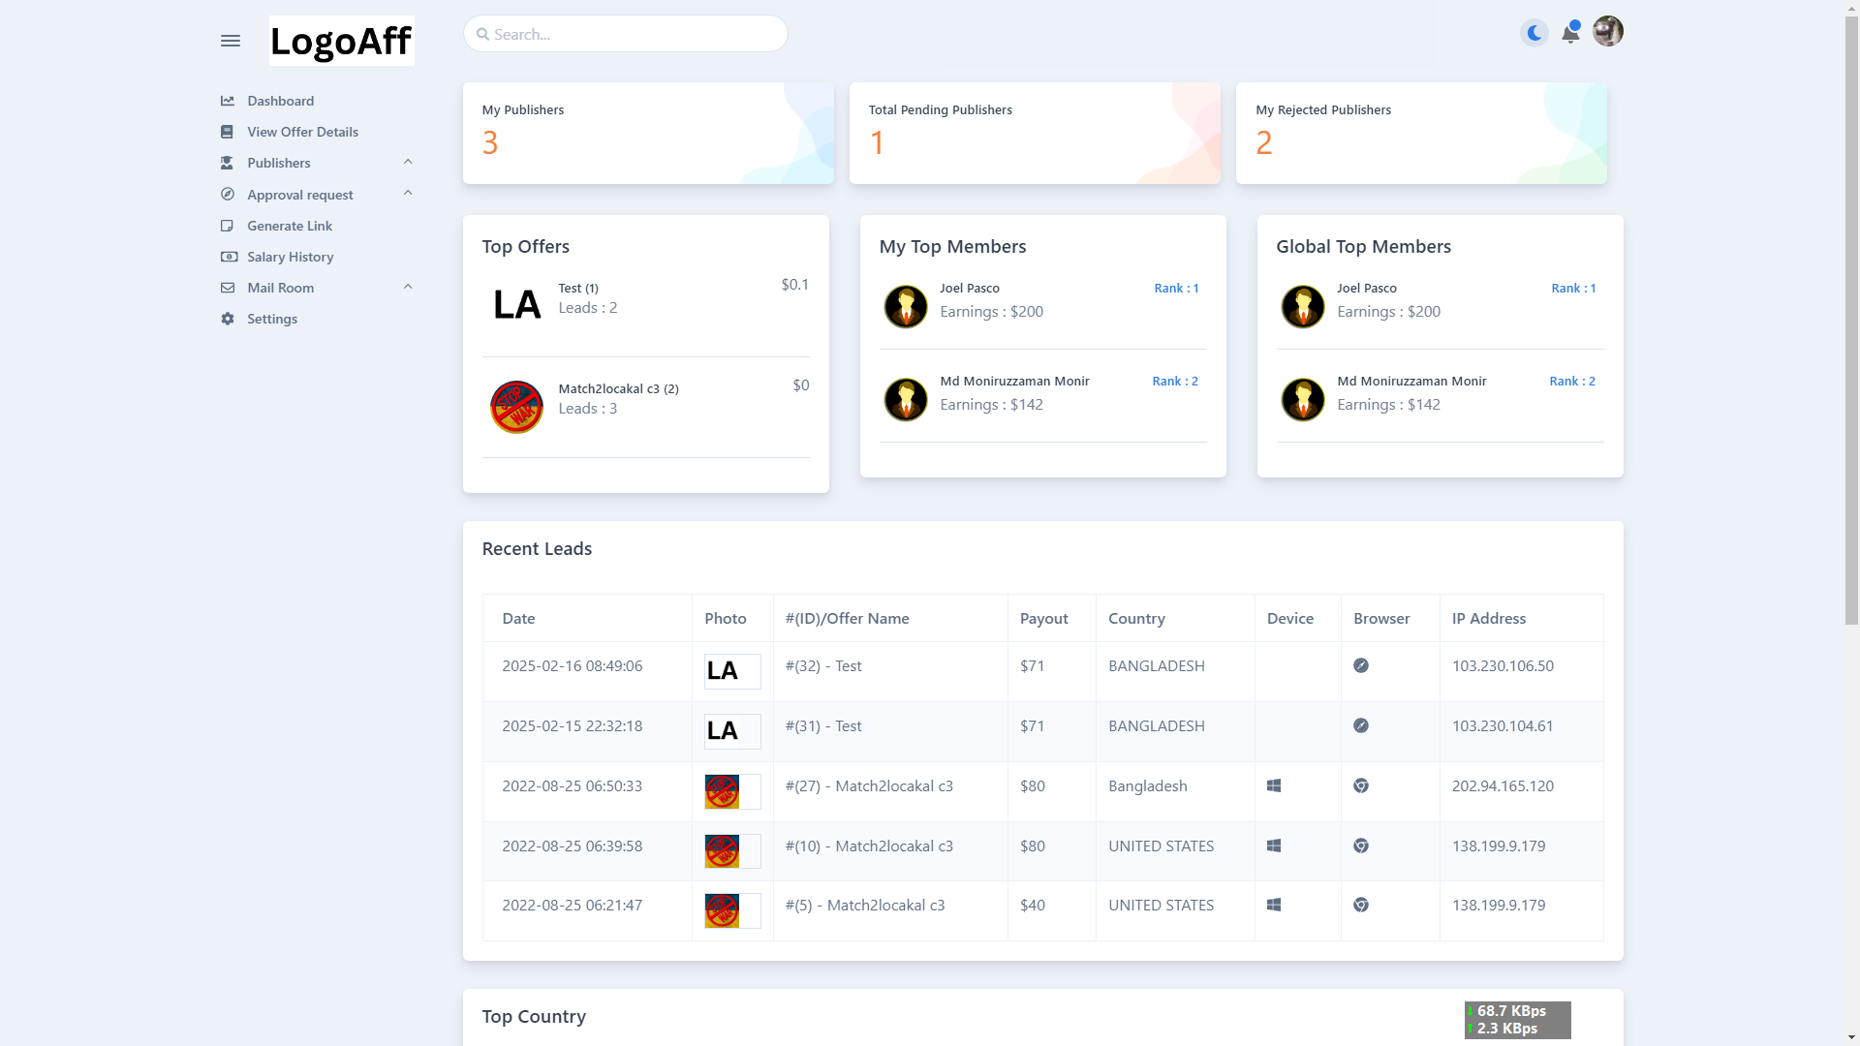Click Windows device icon for lead #27
Image resolution: width=1860 pixels, height=1046 pixels.
click(x=1274, y=786)
